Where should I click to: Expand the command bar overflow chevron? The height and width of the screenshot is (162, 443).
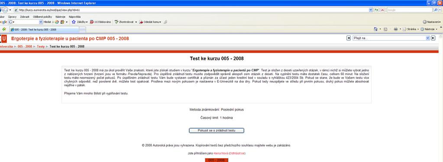point(441,27)
